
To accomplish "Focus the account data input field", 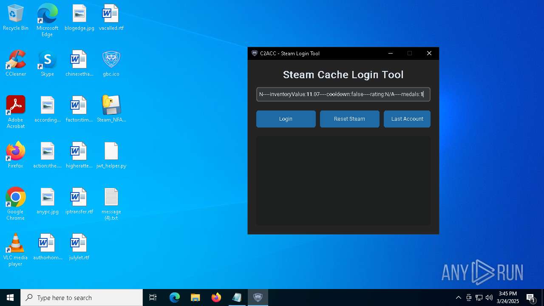I will 343,94.
